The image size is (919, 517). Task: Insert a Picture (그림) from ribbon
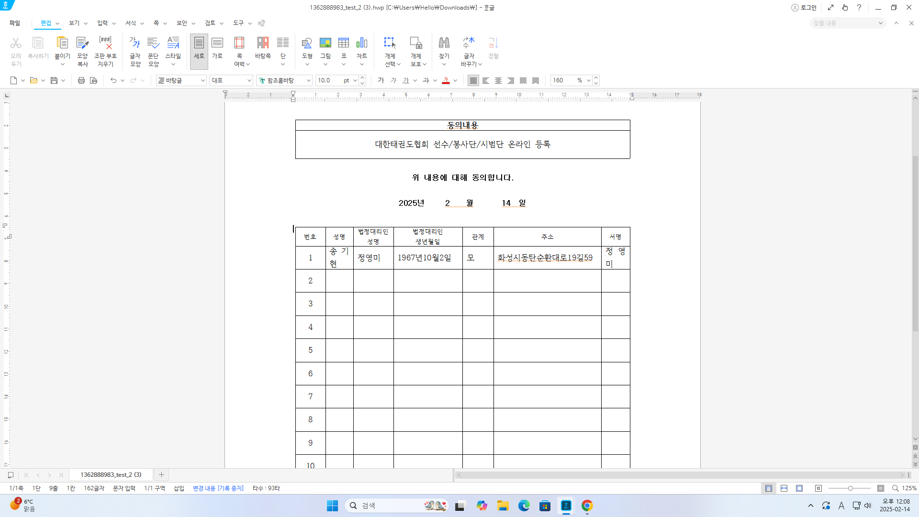point(325,43)
